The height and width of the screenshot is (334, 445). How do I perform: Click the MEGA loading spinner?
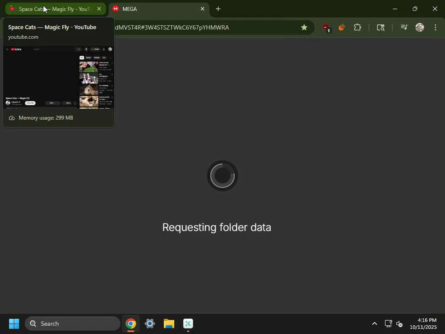[222, 176]
